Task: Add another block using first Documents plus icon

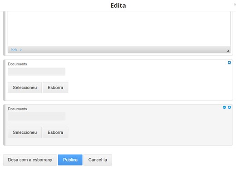Action: click(229, 63)
